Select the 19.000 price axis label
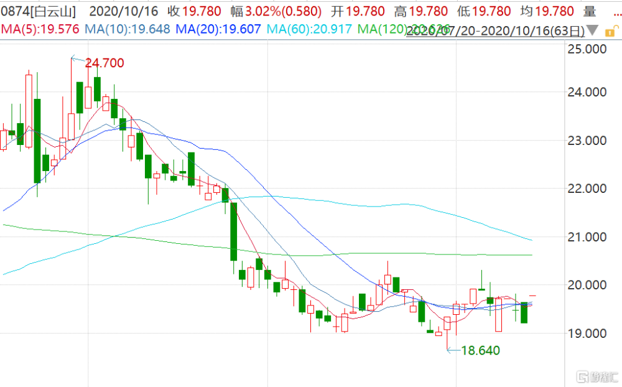The width and height of the screenshot is (622, 387). coord(587,333)
